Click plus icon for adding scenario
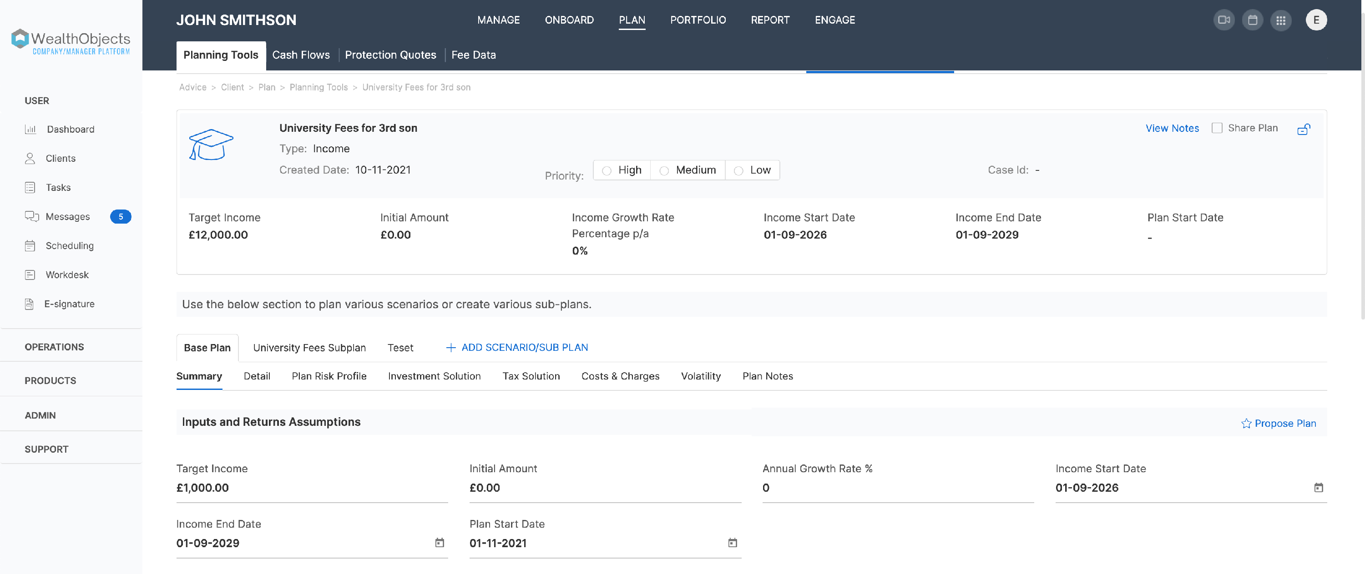 [450, 347]
